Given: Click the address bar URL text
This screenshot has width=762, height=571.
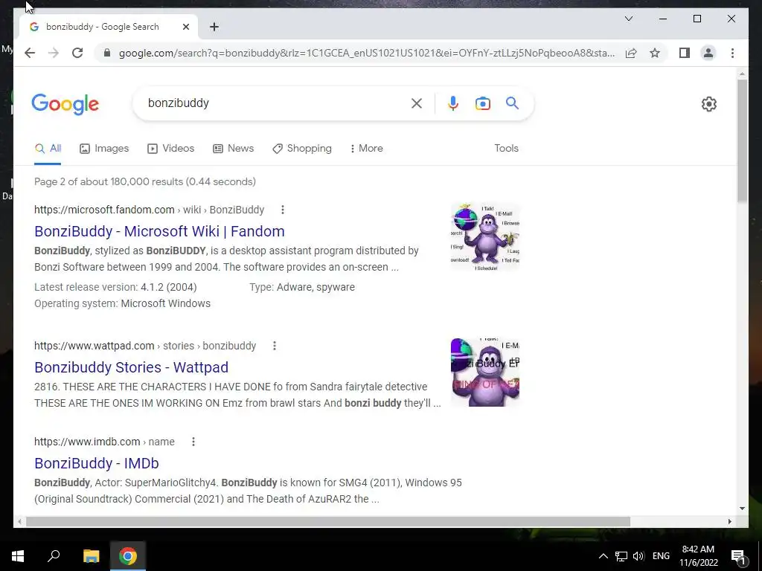Looking at the screenshot, I should (x=366, y=53).
